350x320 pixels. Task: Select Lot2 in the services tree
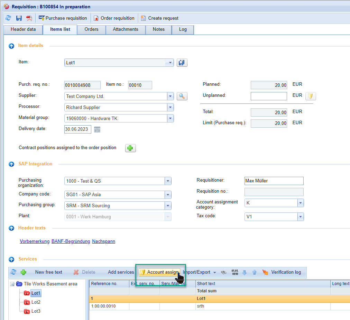pyautogui.click(x=36, y=302)
